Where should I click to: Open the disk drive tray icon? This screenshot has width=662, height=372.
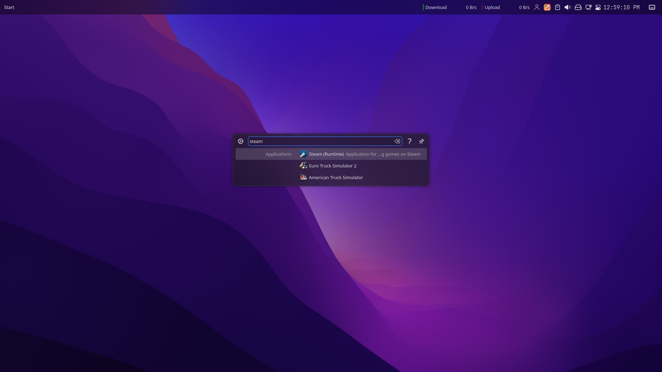pyautogui.click(x=578, y=7)
